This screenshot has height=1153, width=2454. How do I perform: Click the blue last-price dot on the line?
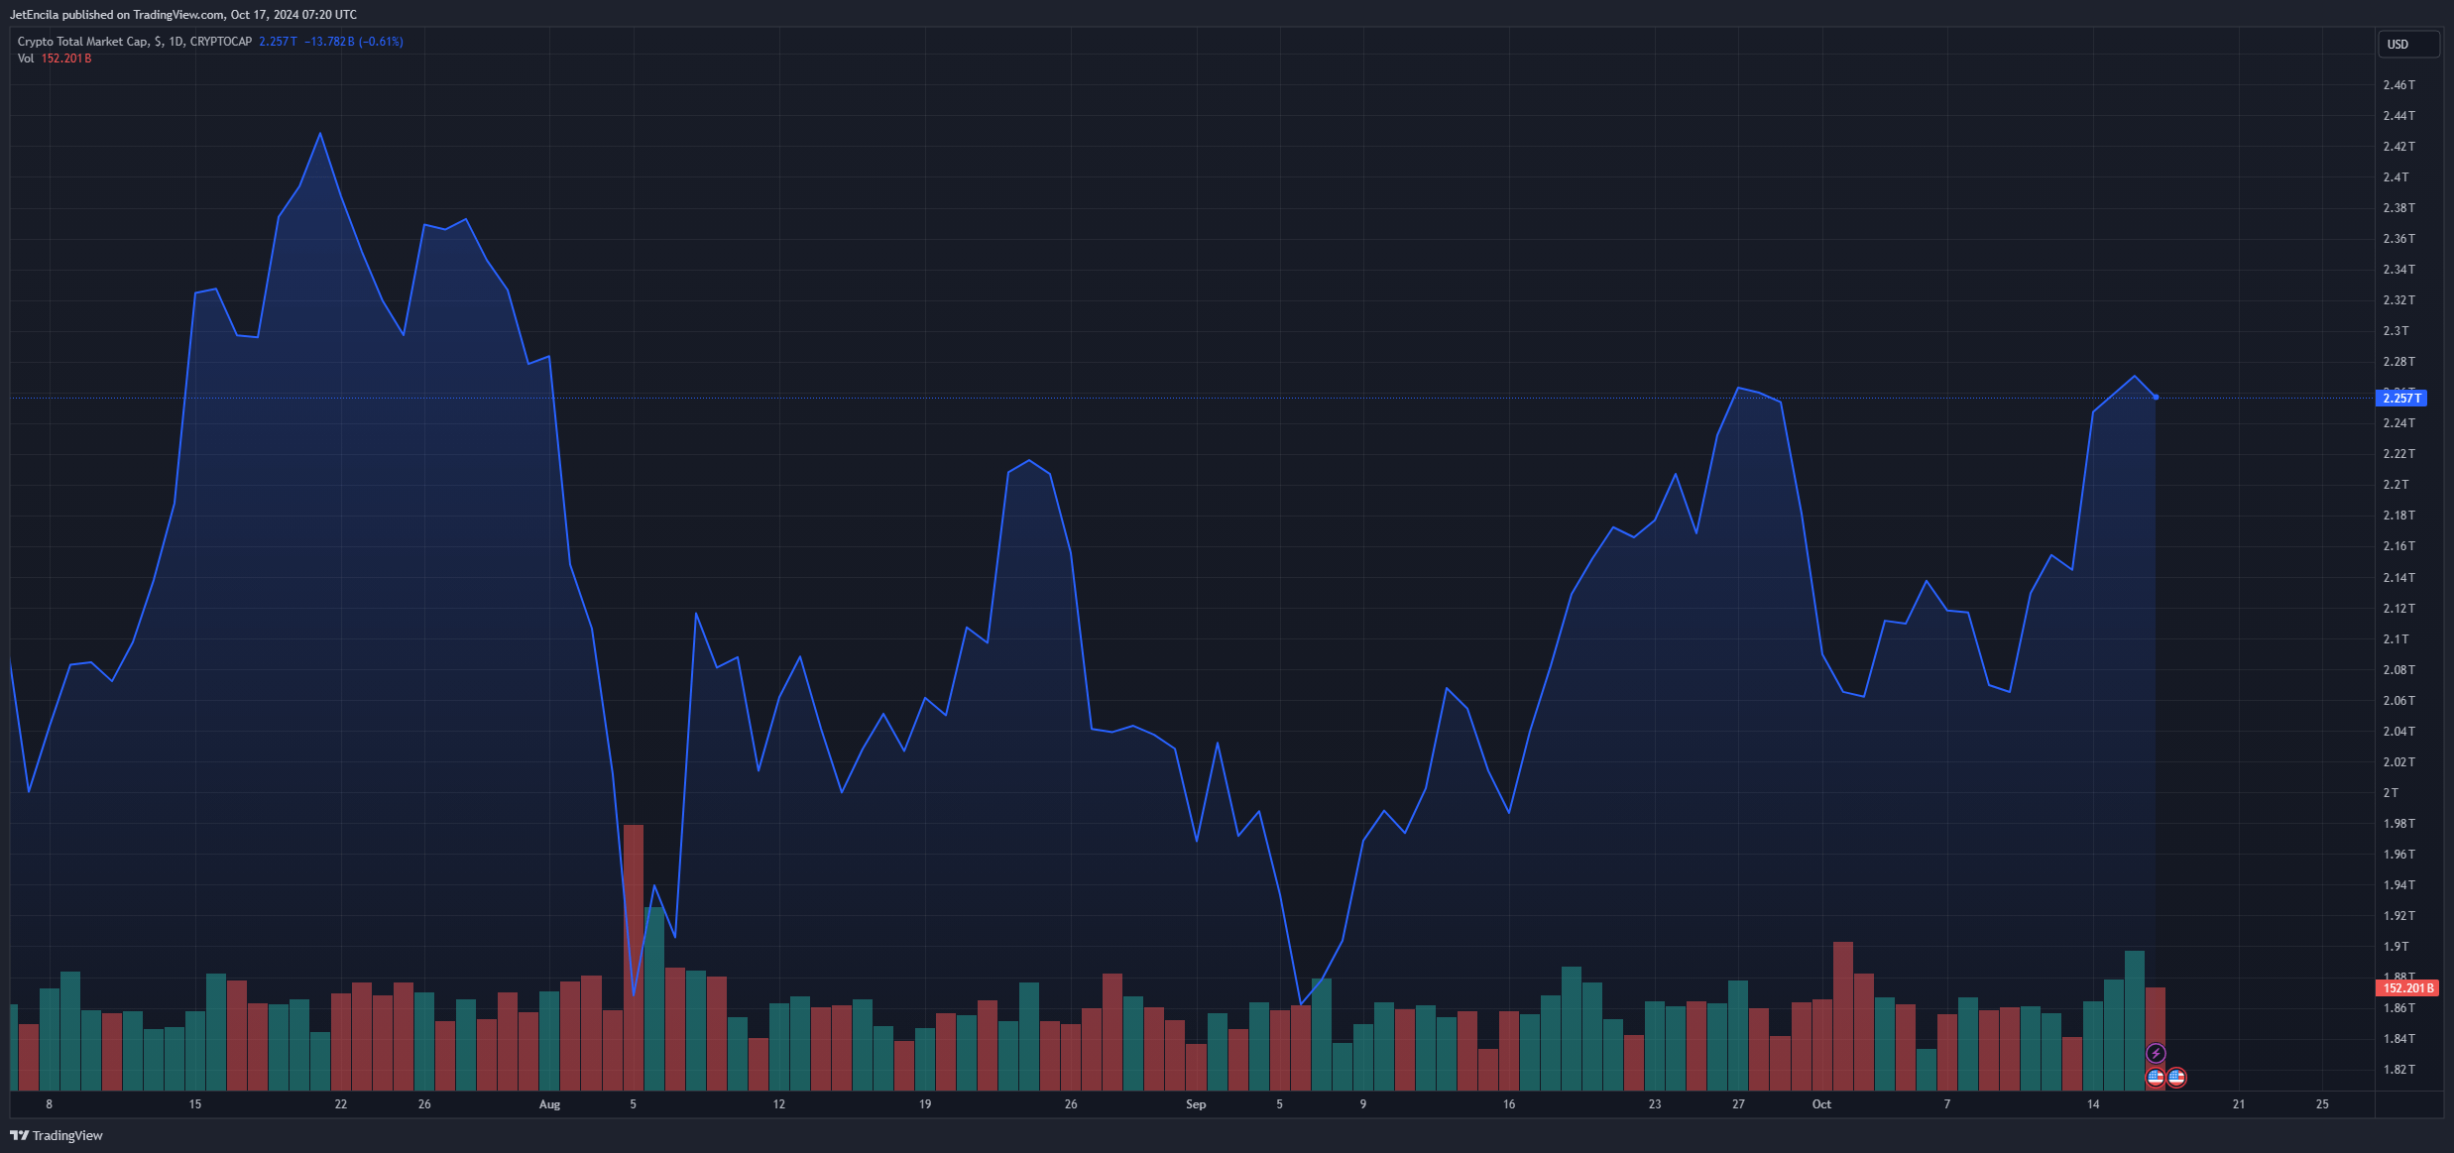2156,398
